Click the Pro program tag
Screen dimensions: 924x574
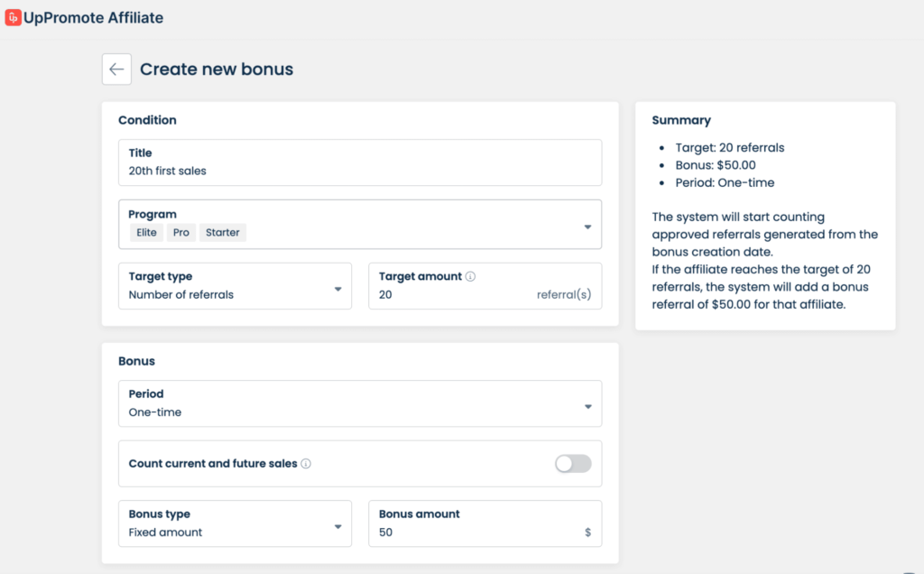[x=181, y=233]
